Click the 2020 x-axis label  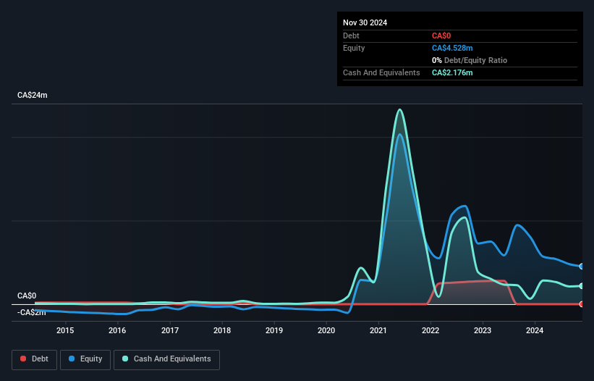coord(326,330)
